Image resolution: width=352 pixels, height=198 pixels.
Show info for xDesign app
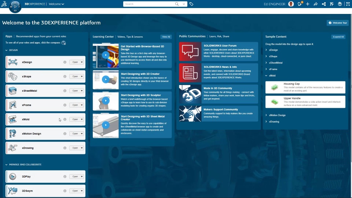click(65, 62)
